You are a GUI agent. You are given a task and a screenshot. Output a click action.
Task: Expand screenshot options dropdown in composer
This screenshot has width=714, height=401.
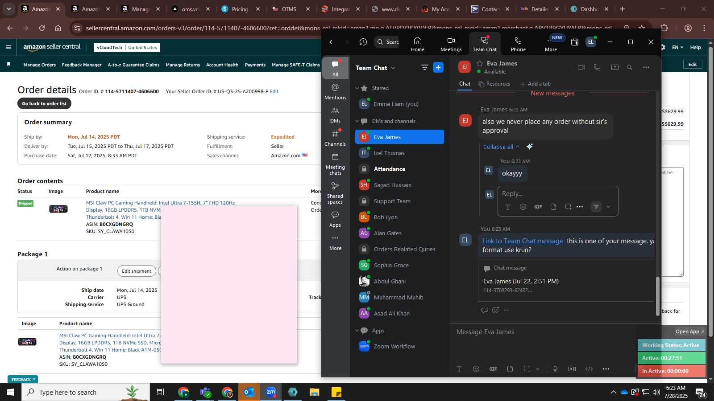click(x=538, y=369)
